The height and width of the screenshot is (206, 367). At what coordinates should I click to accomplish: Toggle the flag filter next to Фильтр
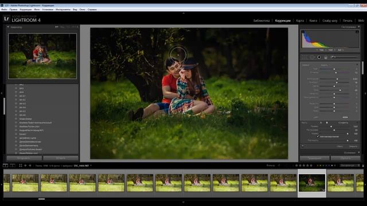pos(279,165)
